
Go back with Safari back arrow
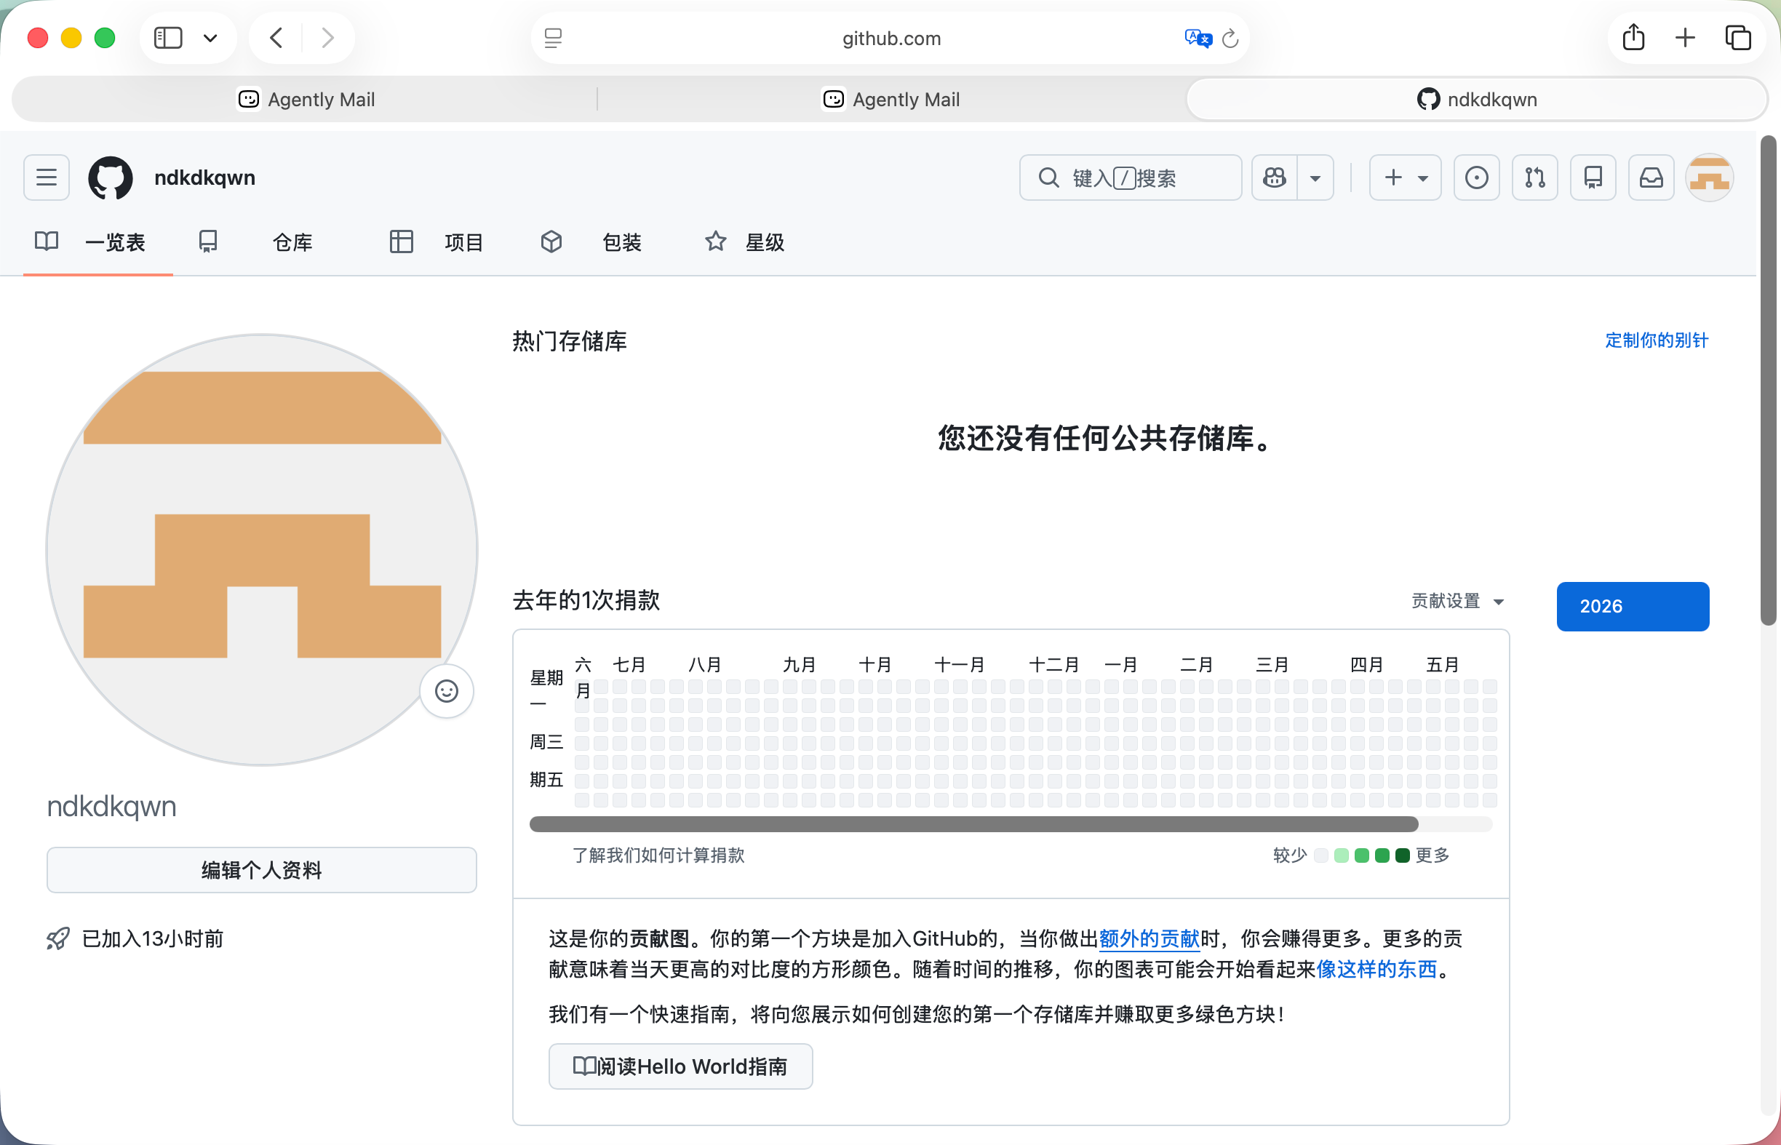[x=276, y=38]
